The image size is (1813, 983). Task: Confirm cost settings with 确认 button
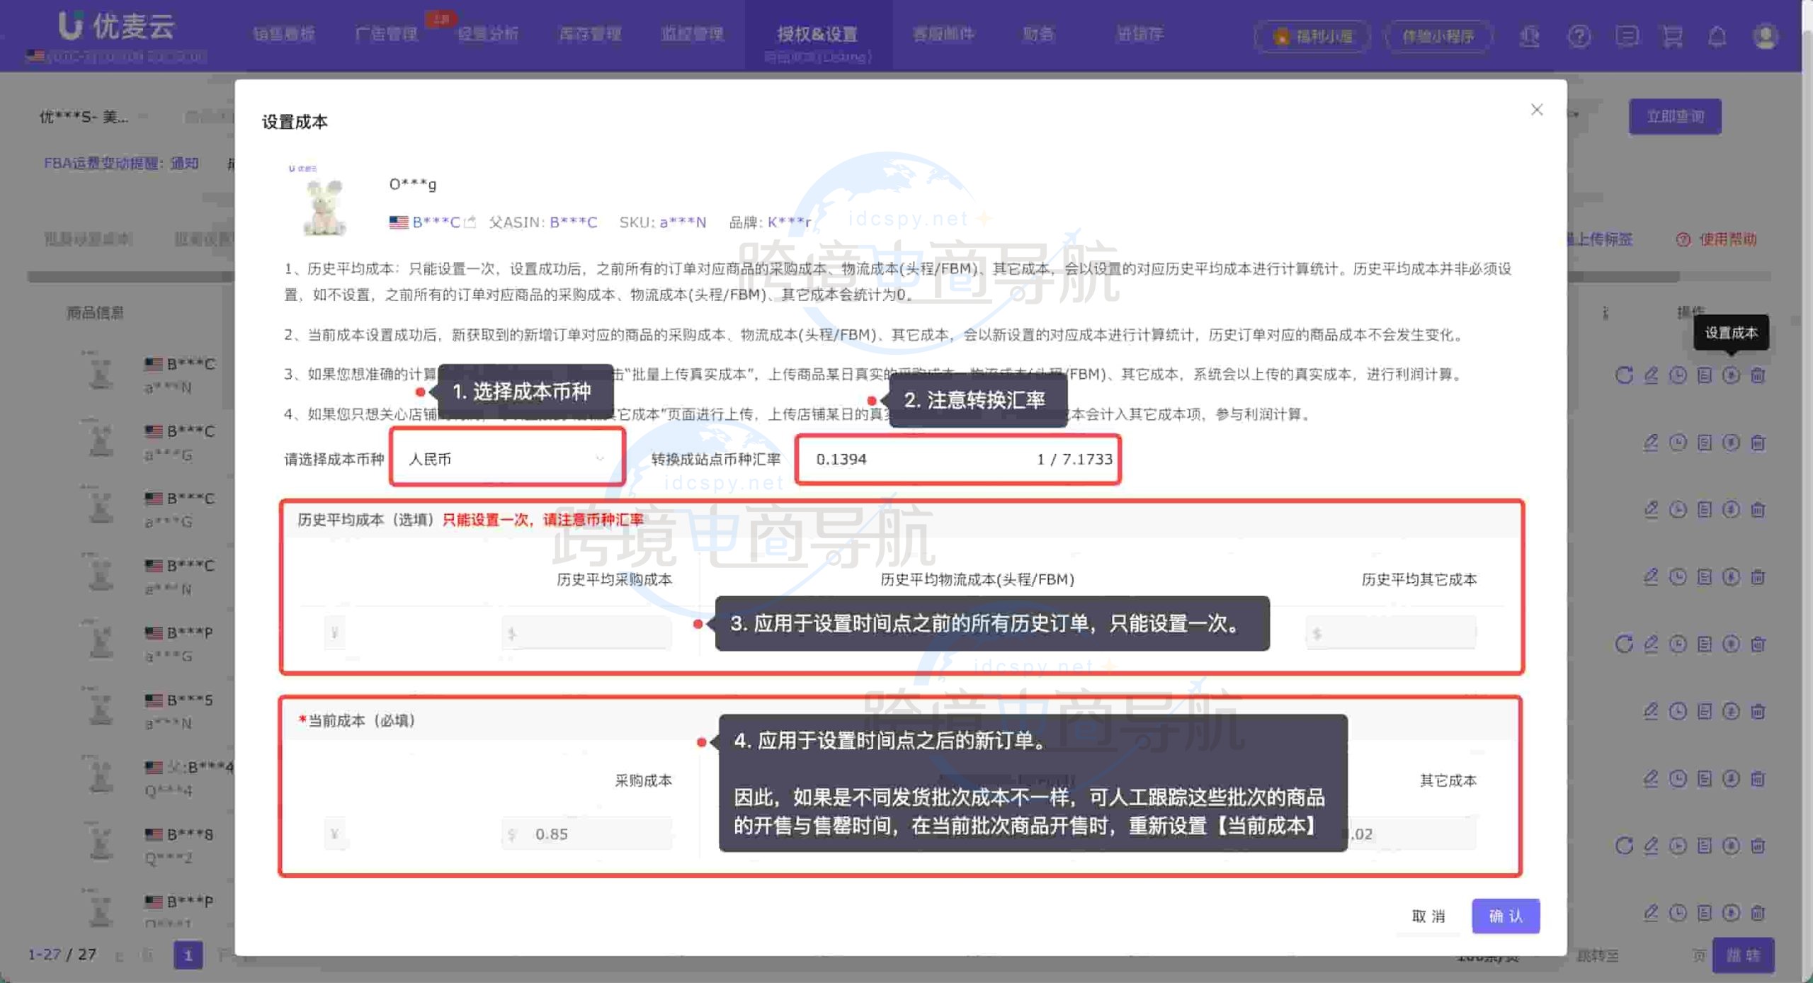click(1506, 916)
